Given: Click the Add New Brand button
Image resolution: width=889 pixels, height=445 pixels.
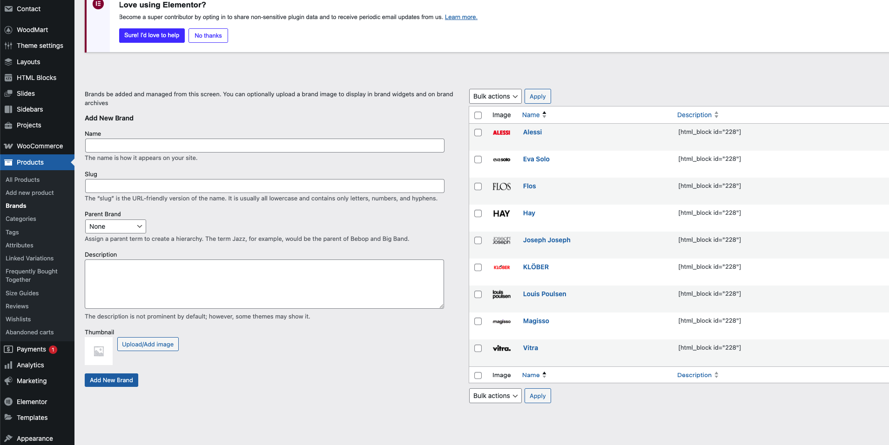Looking at the screenshot, I should 111,380.
